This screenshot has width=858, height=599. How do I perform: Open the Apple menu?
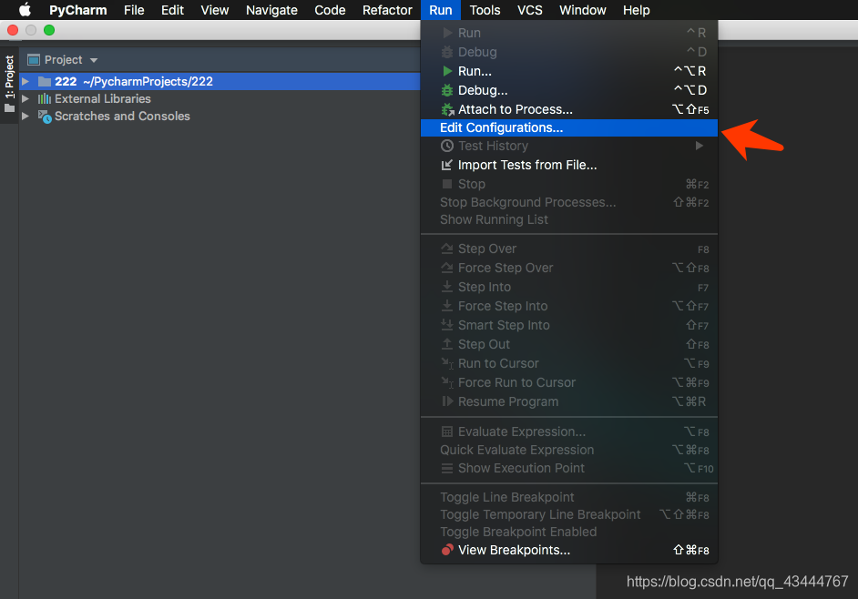click(26, 10)
